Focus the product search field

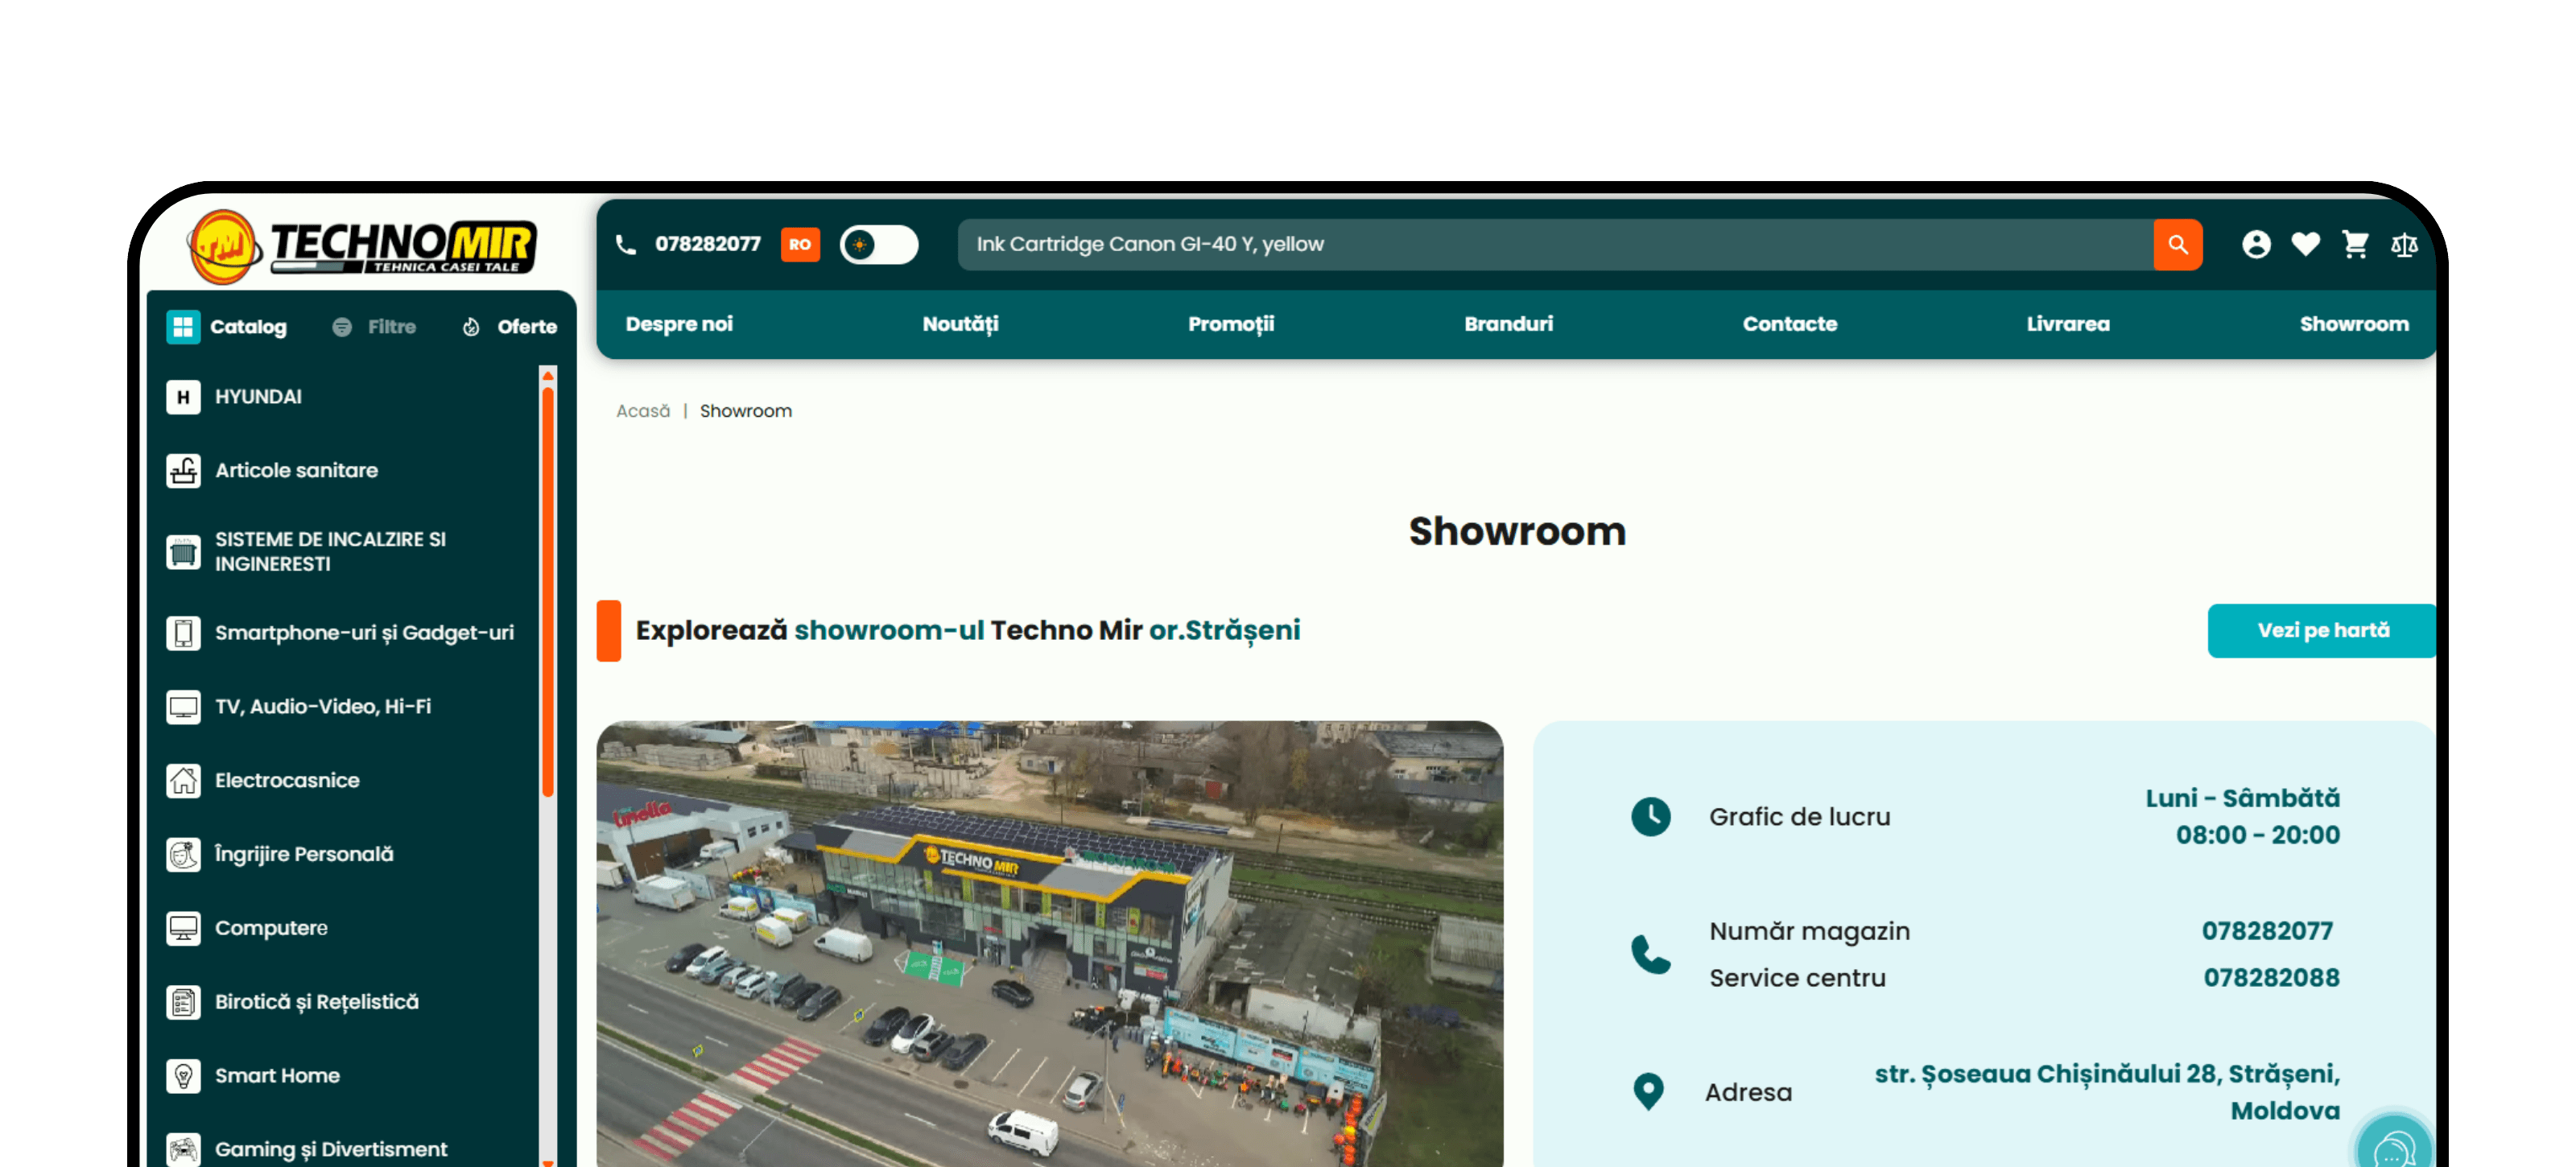[1555, 245]
